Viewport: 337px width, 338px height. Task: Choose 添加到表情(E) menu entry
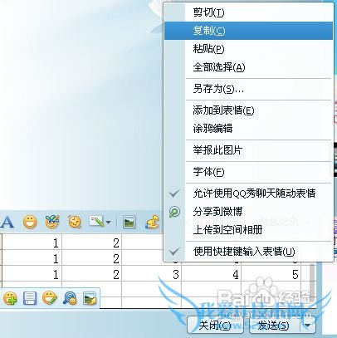[248, 110]
